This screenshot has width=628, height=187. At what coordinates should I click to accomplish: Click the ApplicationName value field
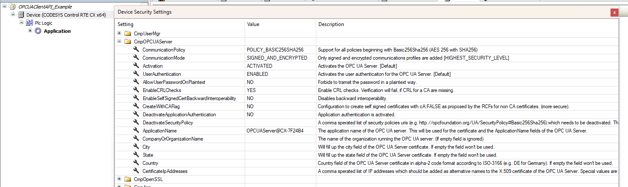(275, 131)
